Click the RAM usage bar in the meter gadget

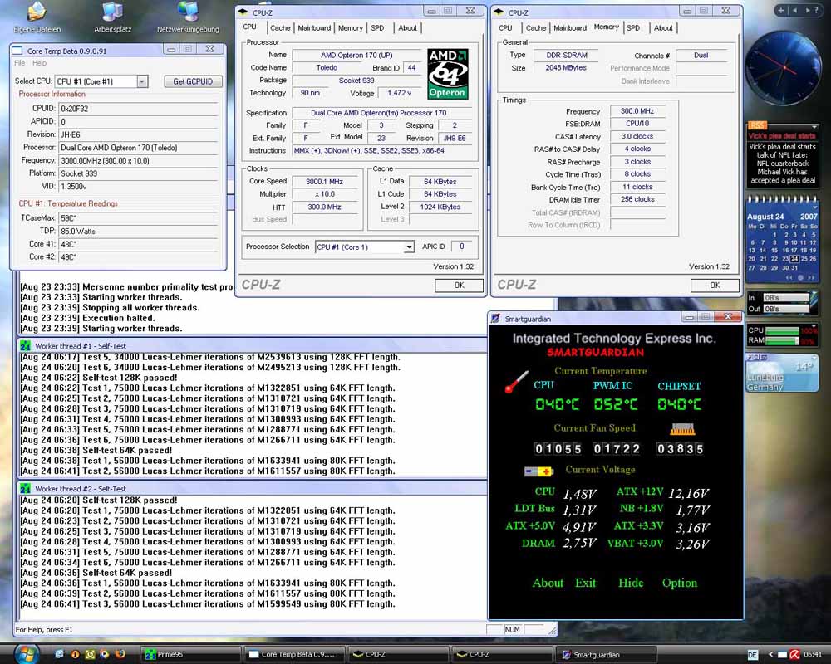pyautogui.click(x=782, y=340)
